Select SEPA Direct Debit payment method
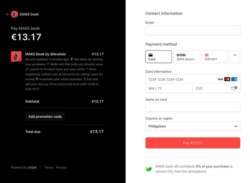The height and width of the screenshot is (183, 250). [x=187, y=57]
